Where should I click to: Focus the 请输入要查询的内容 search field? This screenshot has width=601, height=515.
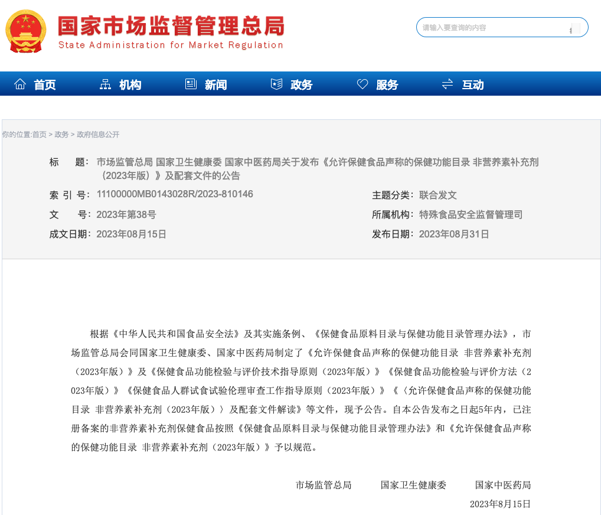[x=493, y=28]
